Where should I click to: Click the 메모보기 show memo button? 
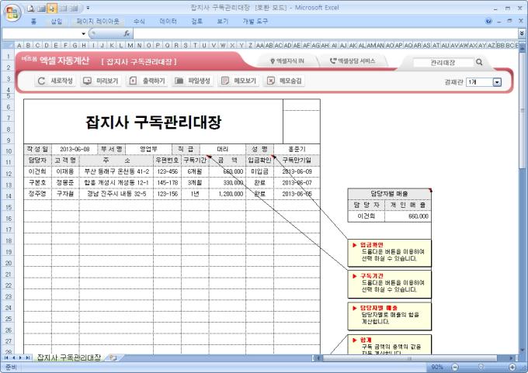pyautogui.click(x=238, y=81)
